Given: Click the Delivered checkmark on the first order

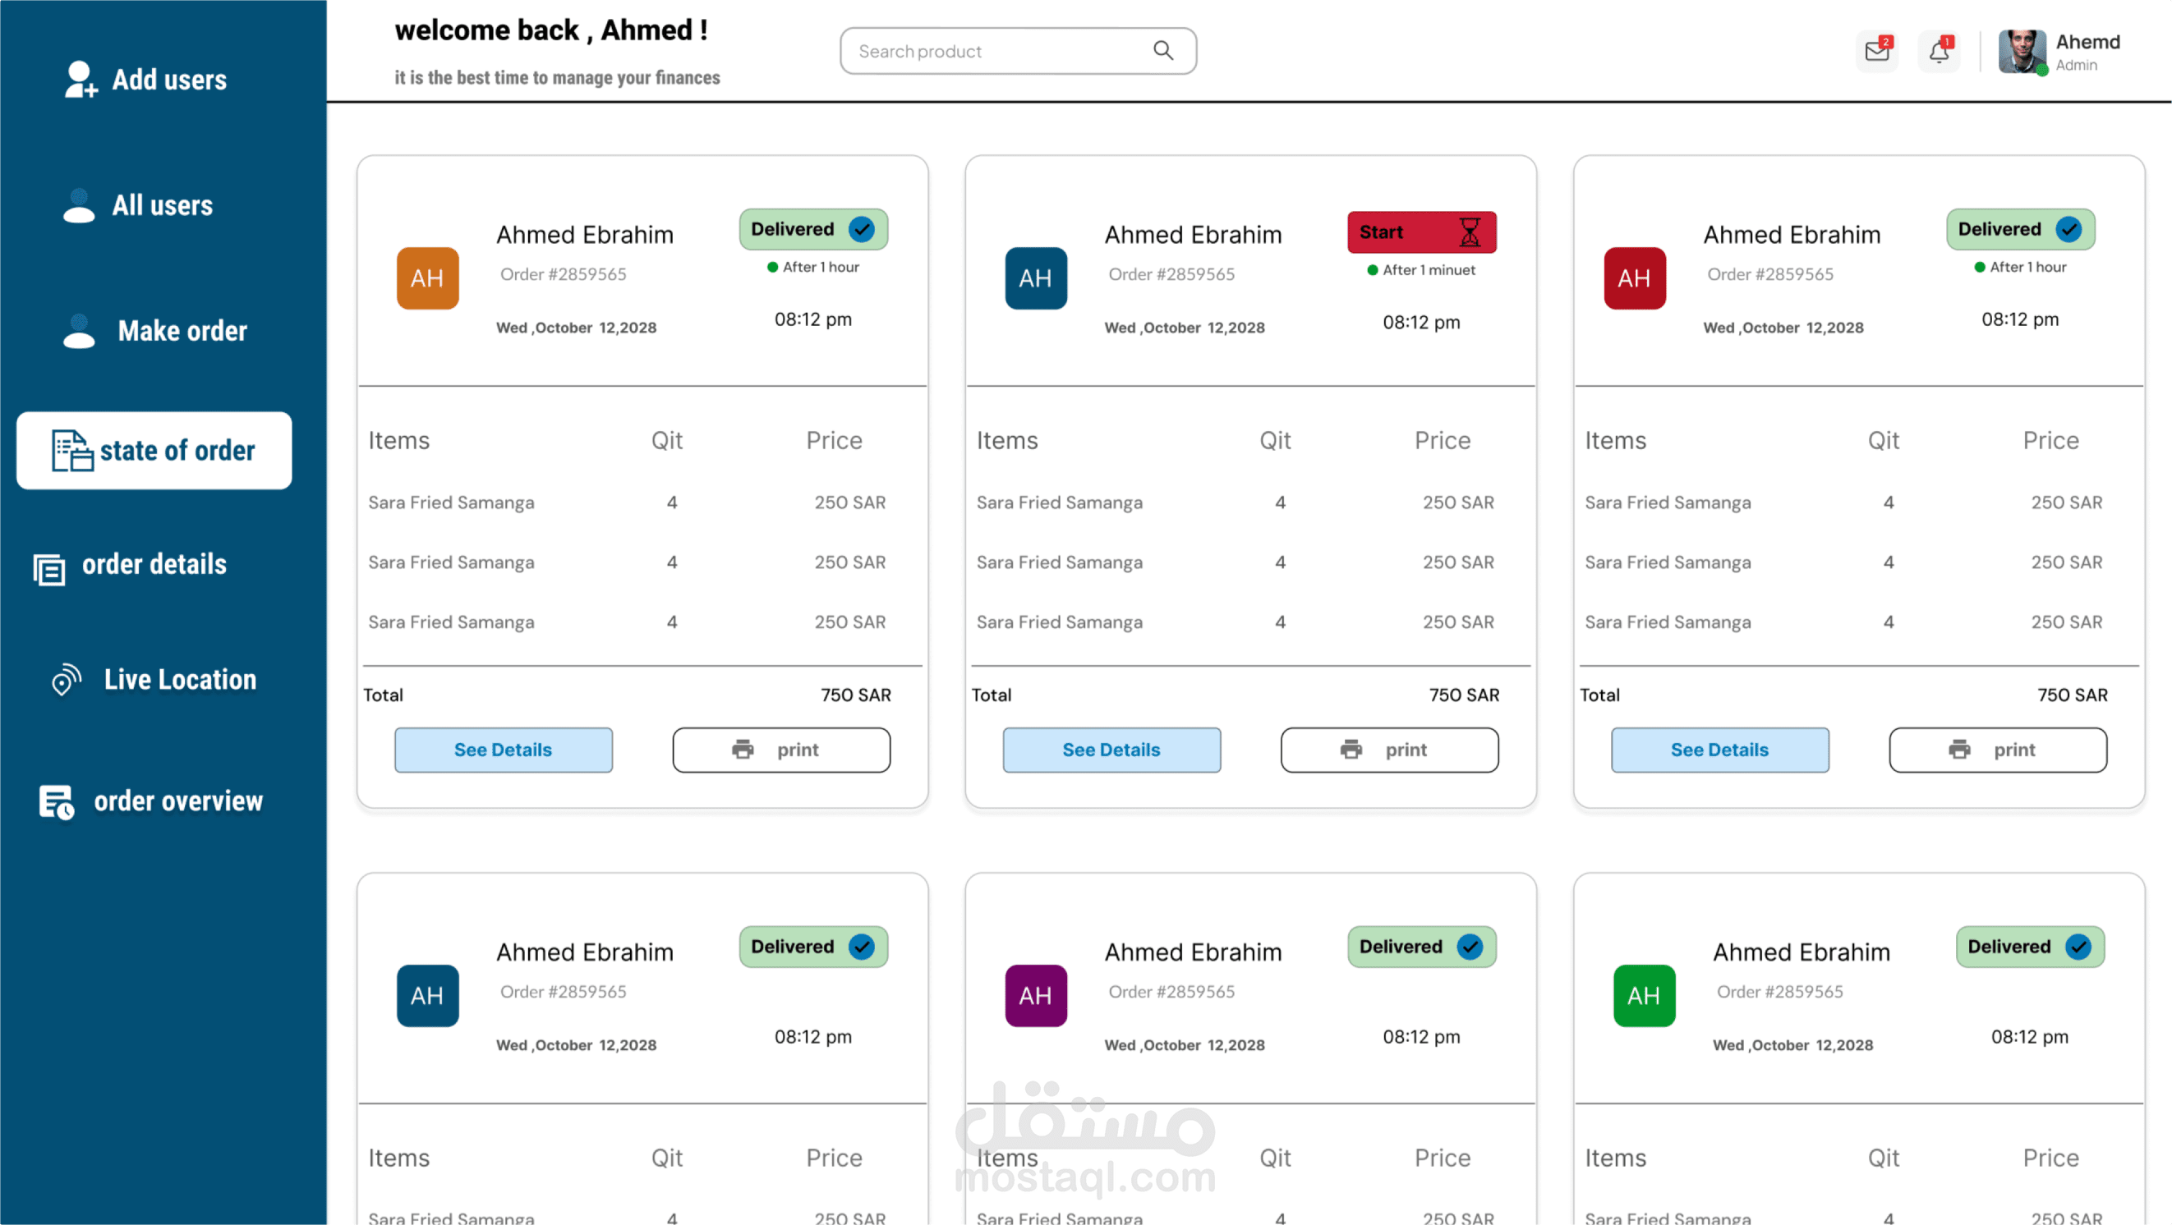Looking at the screenshot, I should tap(862, 229).
